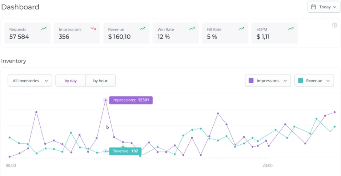Click the calendar icon in date picker
The height and width of the screenshot is (176, 341).
(x=313, y=7)
